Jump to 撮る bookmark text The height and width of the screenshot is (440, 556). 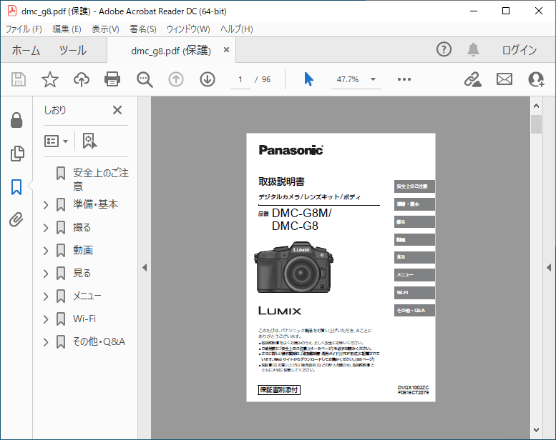tap(82, 227)
